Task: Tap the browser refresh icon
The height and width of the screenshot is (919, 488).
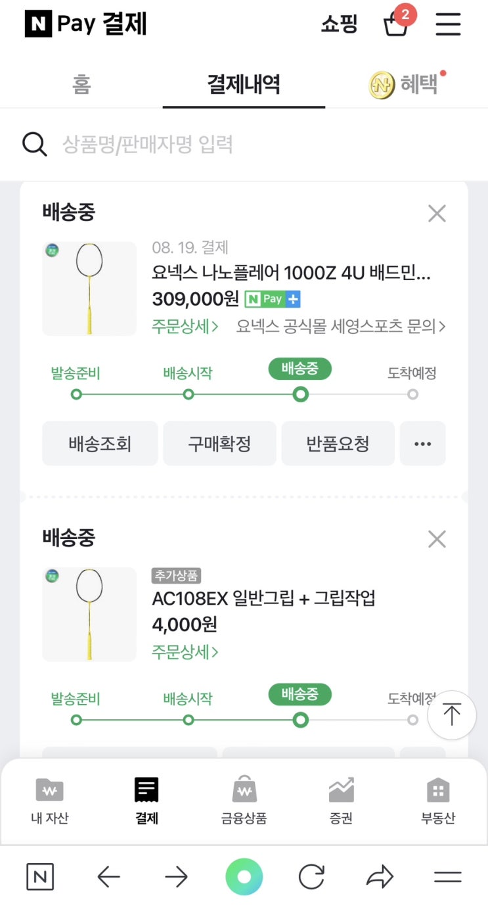Action: point(311,877)
